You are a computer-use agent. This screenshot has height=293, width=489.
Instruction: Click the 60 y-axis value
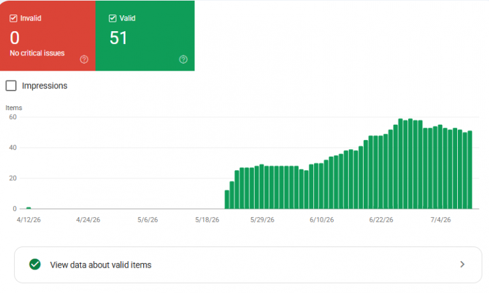(x=13, y=117)
